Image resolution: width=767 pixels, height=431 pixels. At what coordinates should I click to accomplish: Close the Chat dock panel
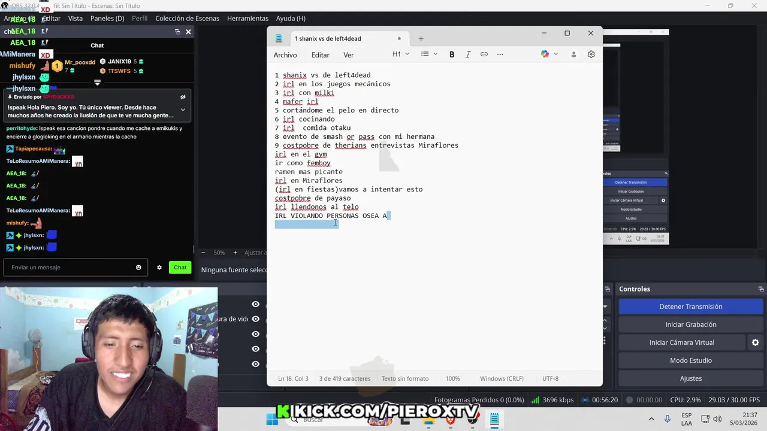coord(188,32)
